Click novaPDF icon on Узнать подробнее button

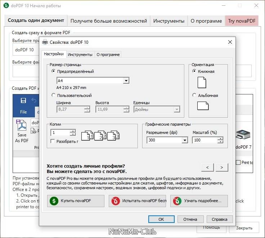(177, 201)
